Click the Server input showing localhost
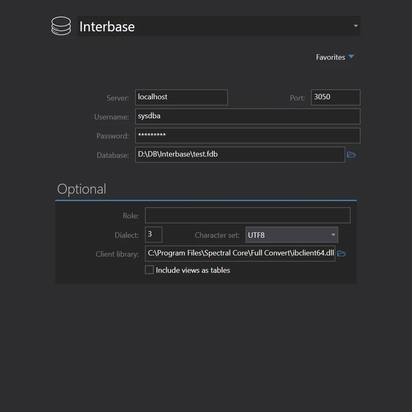Image resolution: width=412 pixels, height=412 pixels. [x=181, y=97]
